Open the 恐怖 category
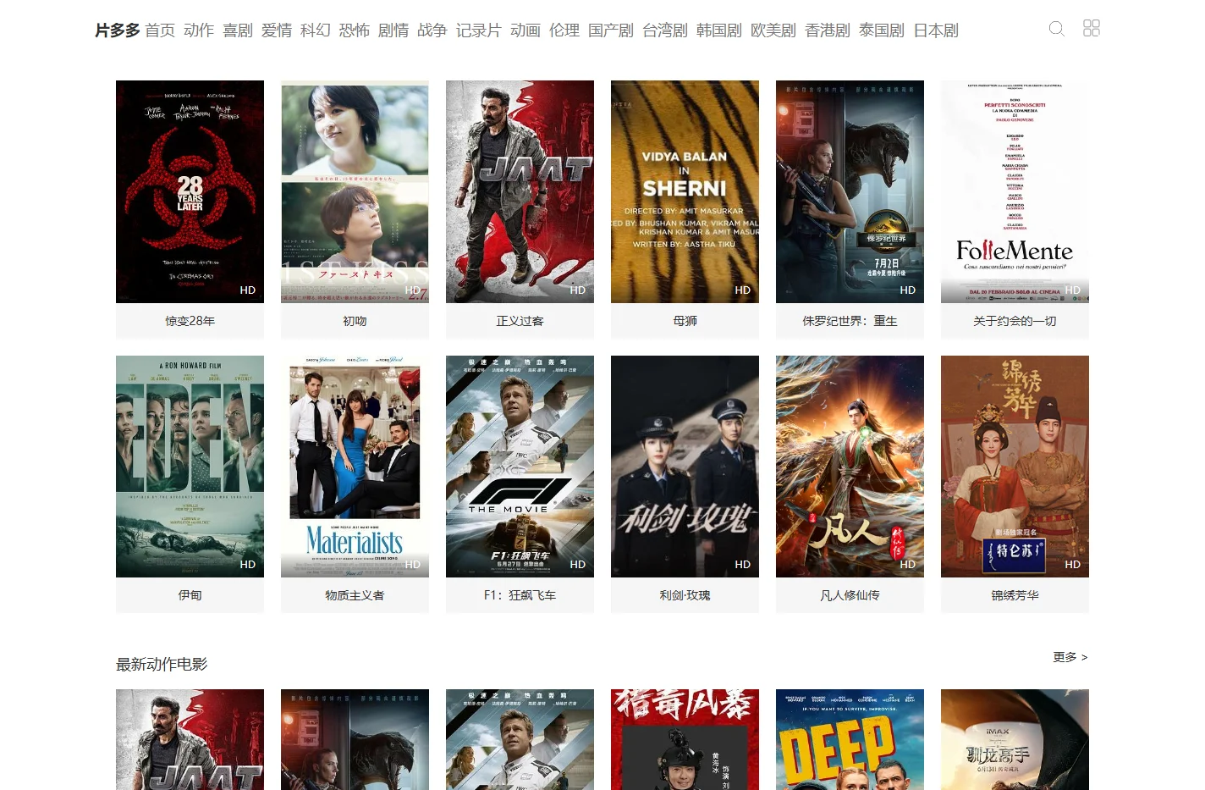 coord(355,30)
